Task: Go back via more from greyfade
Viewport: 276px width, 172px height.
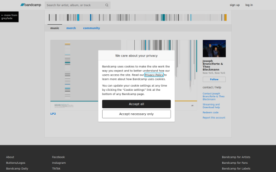Action: (9, 17)
